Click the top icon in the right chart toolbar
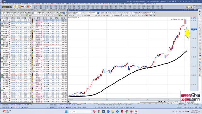Screen dimensions: 202x114 coord(200,12)
